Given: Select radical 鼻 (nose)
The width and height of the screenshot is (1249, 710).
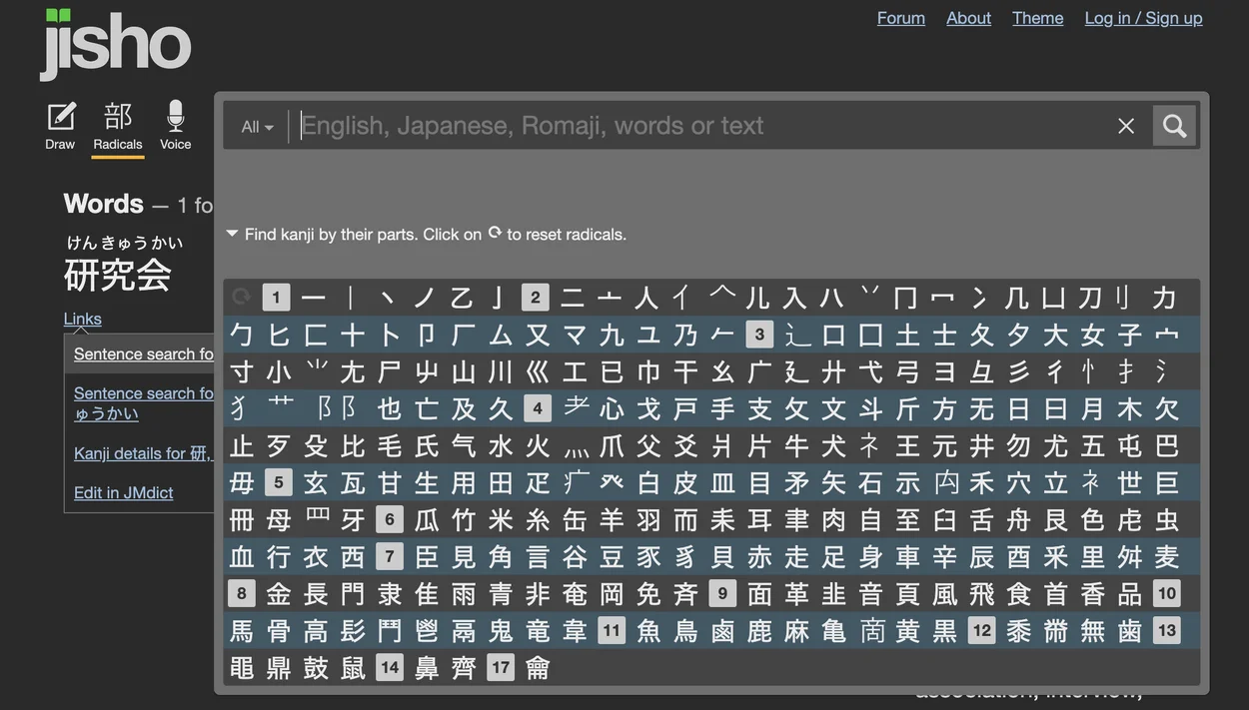Looking at the screenshot, I should pos(427,667).
